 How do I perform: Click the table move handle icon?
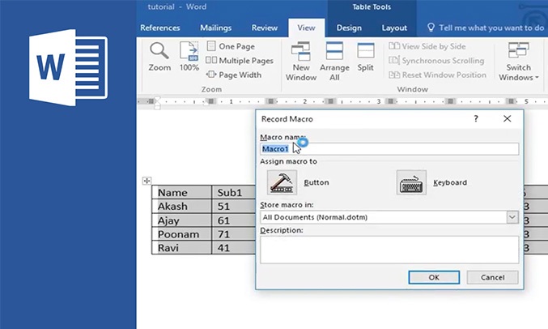tap(147, 181)
